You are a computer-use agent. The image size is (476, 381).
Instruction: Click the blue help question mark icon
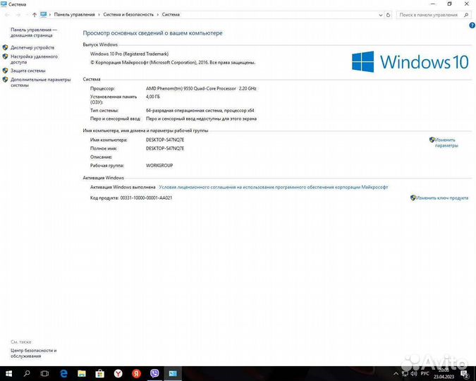tap(472, 25)
